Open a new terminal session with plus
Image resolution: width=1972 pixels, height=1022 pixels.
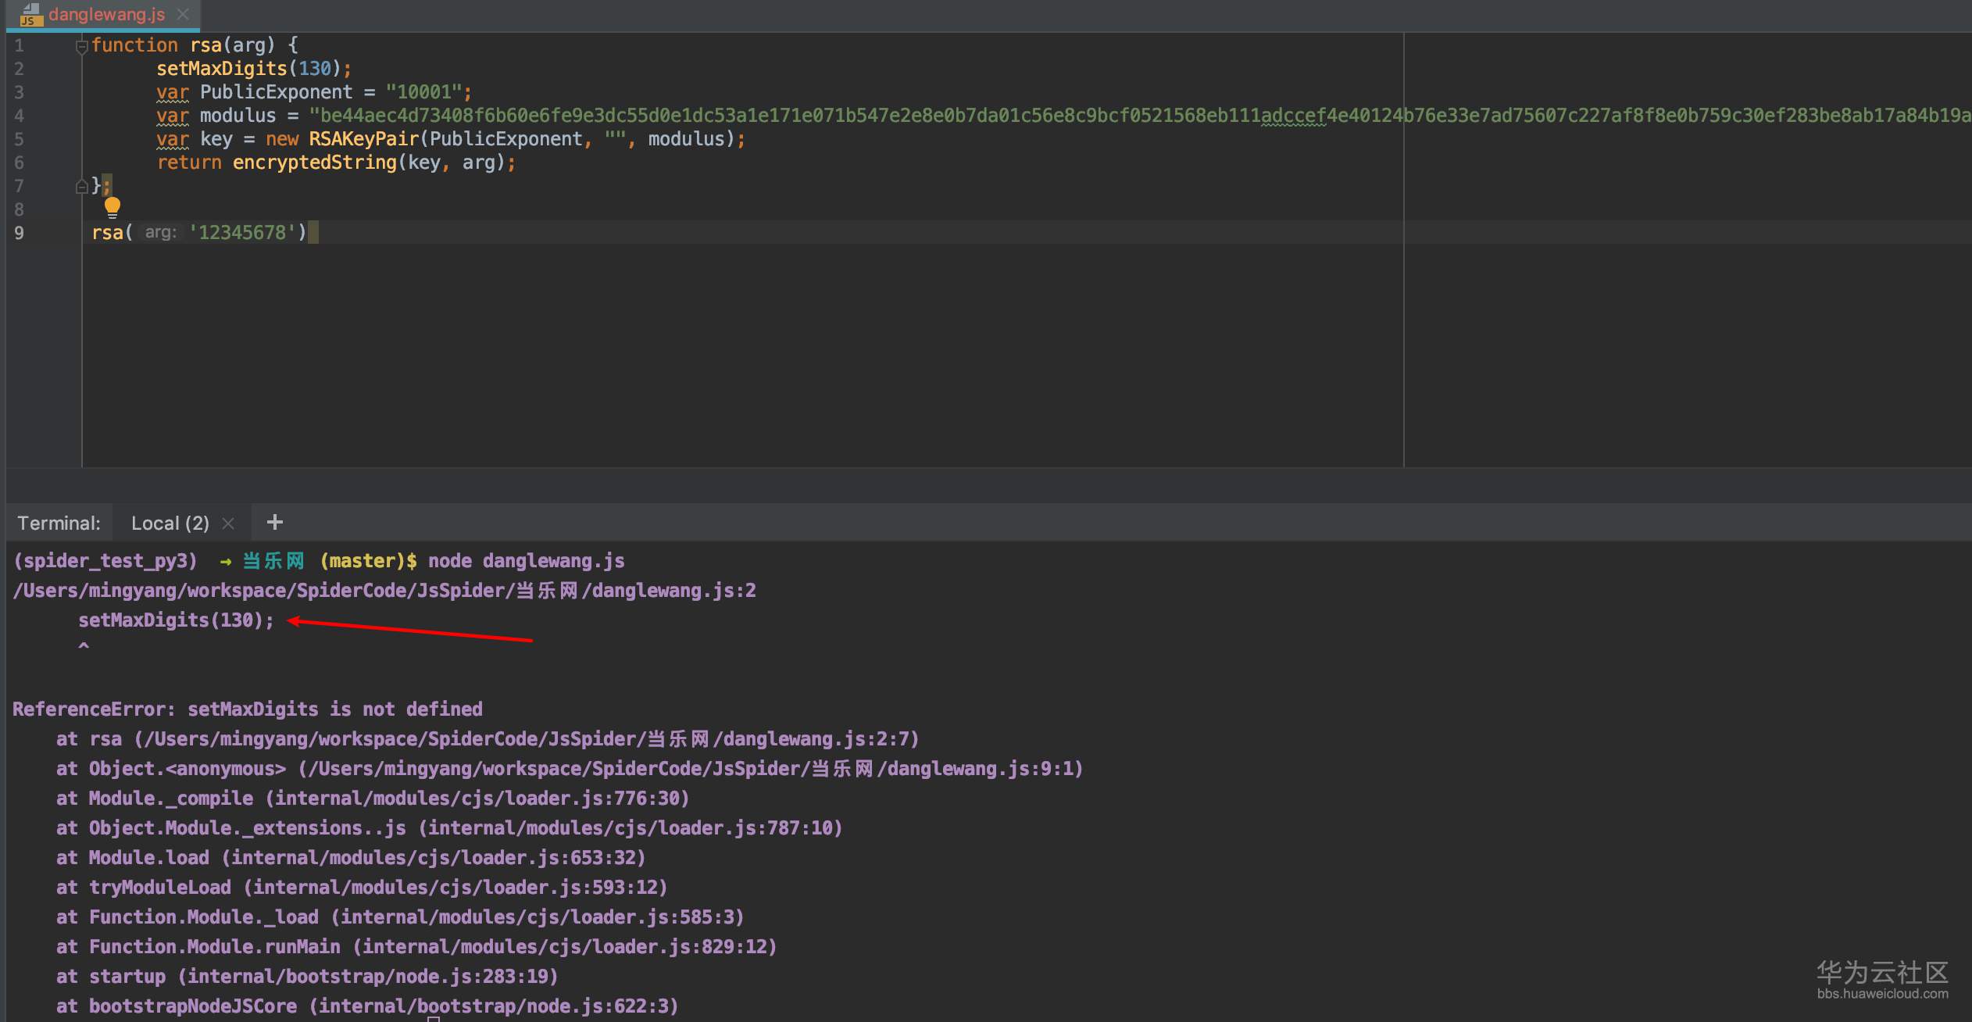pos(274,522)
